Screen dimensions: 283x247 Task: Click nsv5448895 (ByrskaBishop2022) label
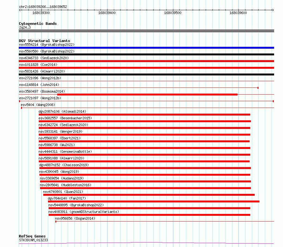(76, 205)
